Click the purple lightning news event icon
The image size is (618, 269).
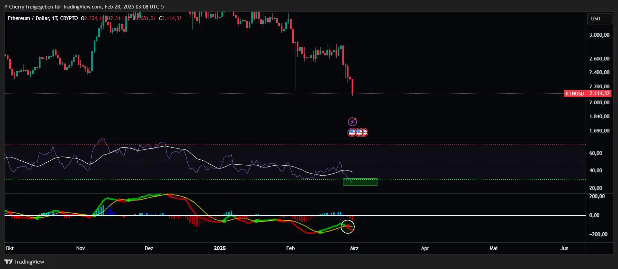[352, 122]
